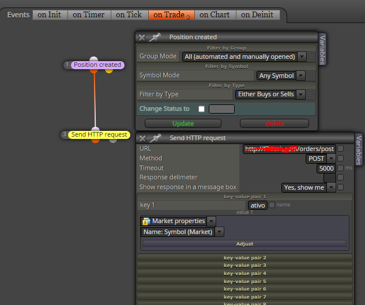Switch to the on Chart tab

click(x=215, y=15)
